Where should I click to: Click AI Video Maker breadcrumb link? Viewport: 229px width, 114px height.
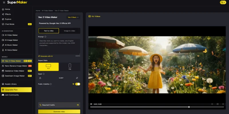(x=48, y=11)
